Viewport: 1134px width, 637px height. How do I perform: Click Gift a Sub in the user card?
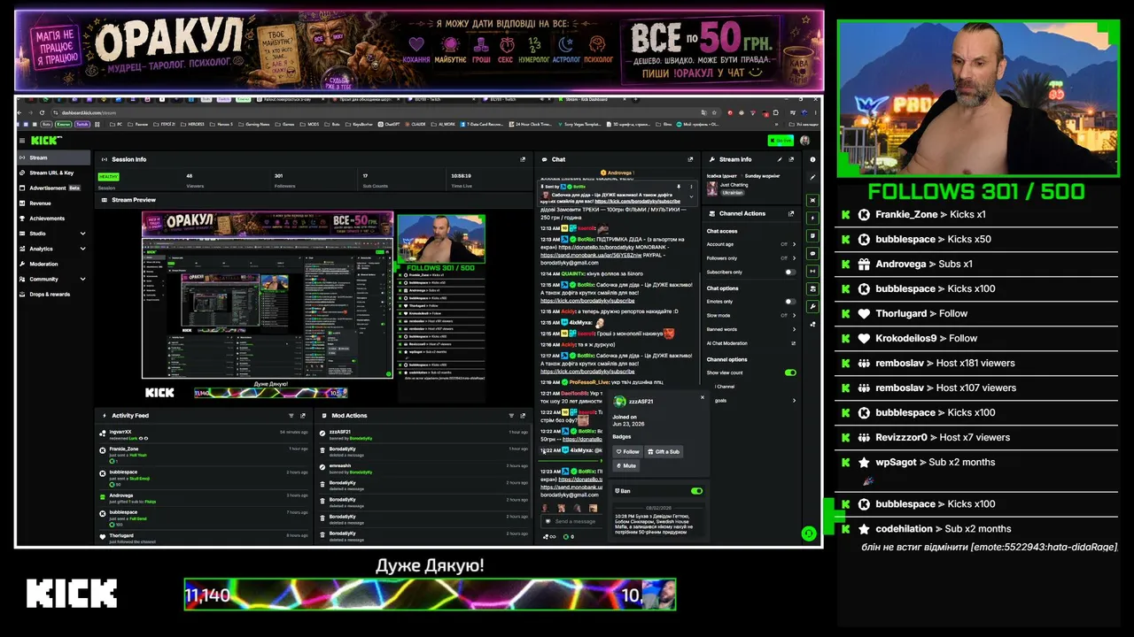664,451
